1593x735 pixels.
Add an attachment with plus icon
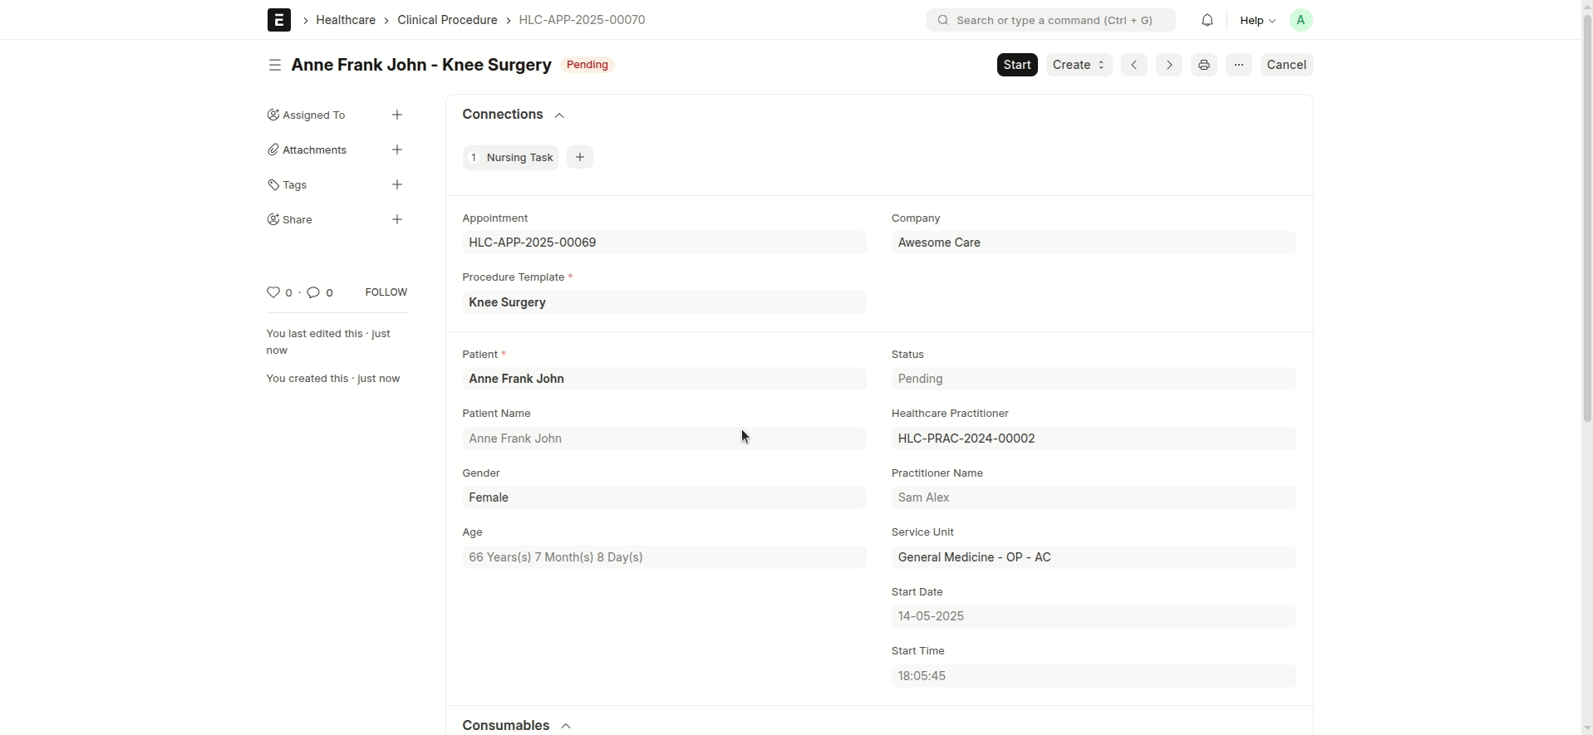pyautogui.click(x=397, y=149)
